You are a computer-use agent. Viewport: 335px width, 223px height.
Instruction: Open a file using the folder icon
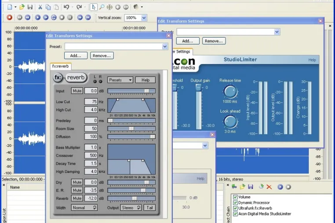coord(22,7)
